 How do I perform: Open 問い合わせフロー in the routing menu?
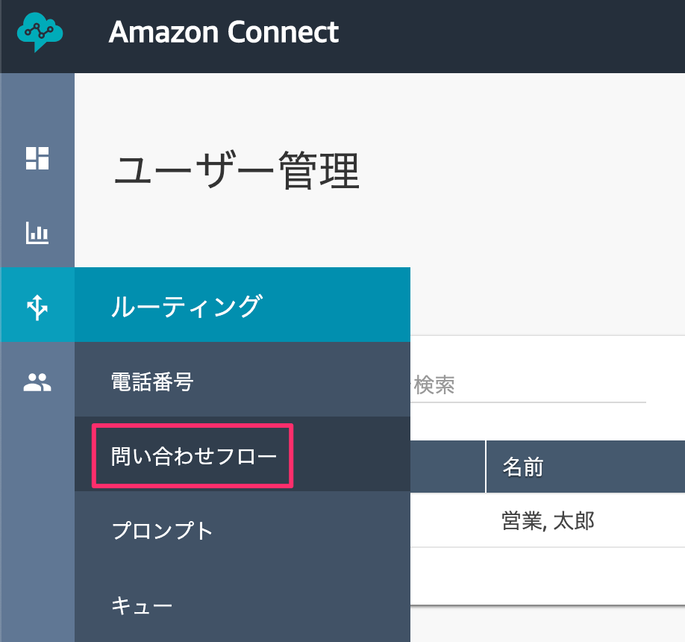243,454
